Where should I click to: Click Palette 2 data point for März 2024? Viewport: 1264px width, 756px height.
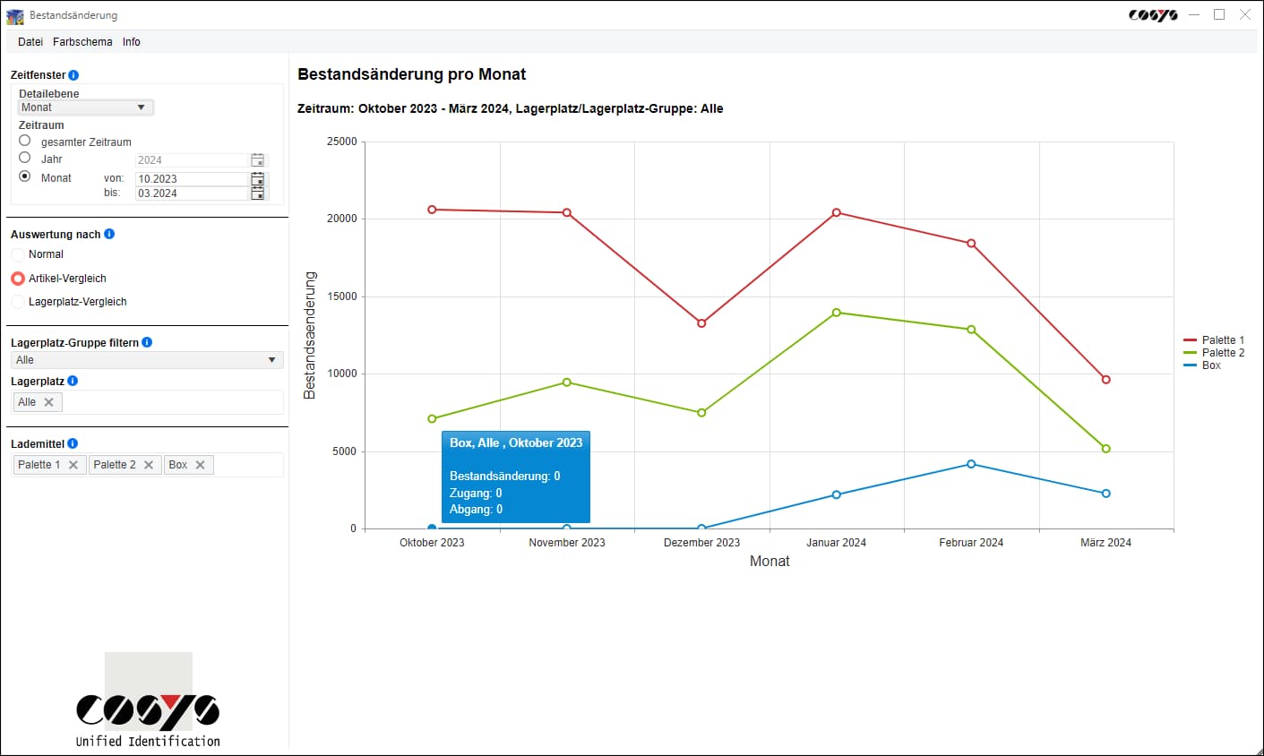tap(1106, 449)
